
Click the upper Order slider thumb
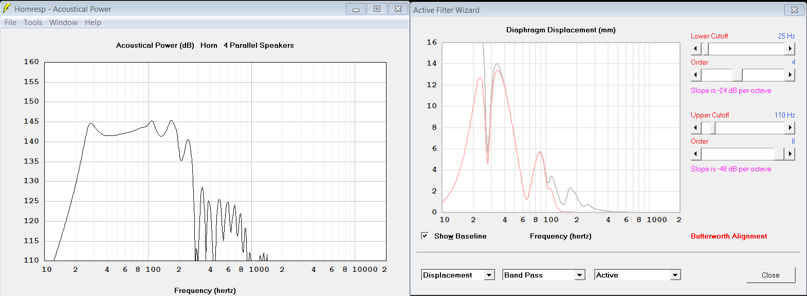(x=779, y=154)
